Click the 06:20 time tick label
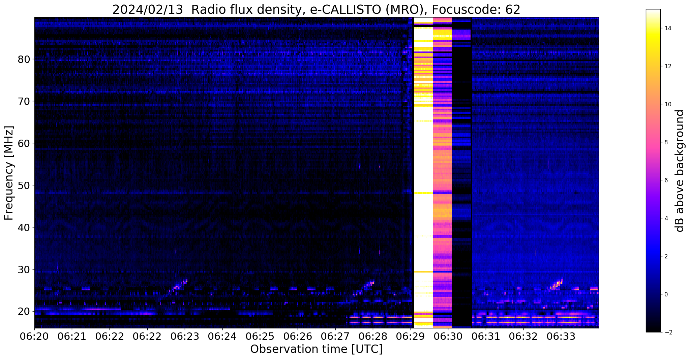 point(34,336)
